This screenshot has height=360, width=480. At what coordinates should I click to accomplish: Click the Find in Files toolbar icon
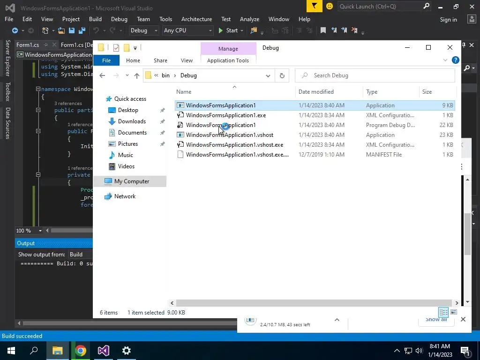click(254, 30)
